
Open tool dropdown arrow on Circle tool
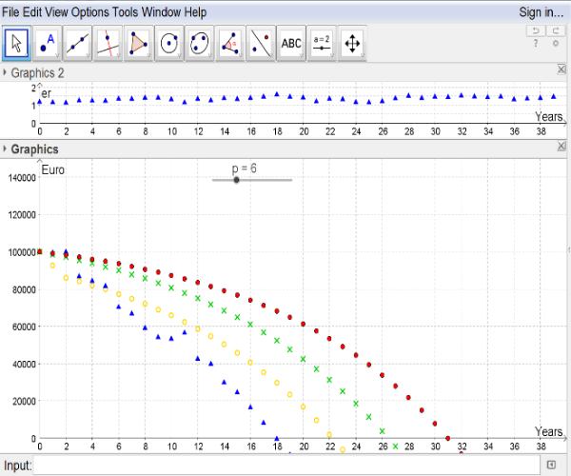[x=180, y=55]
